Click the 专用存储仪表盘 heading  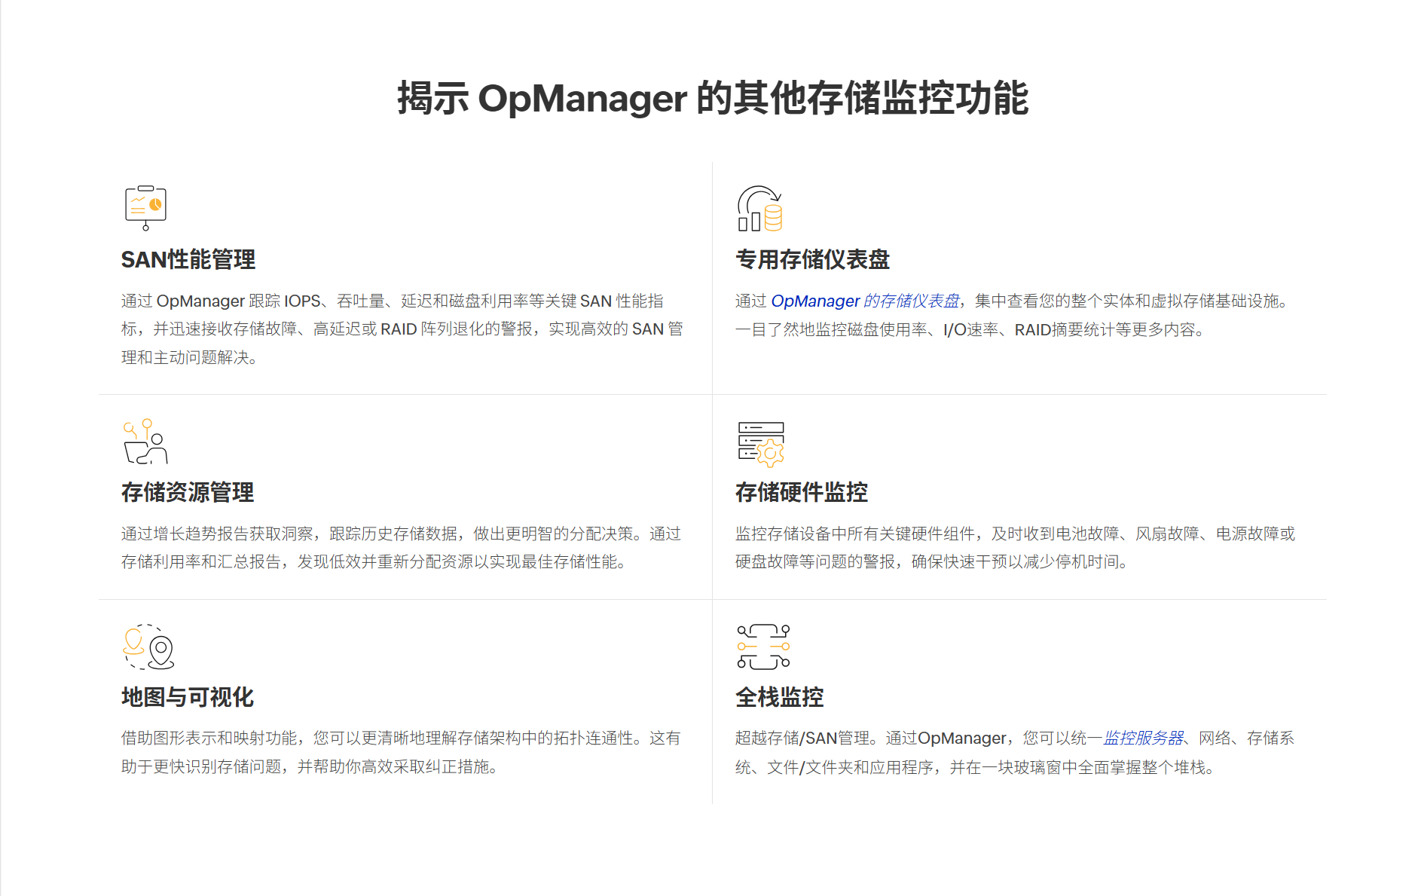[x=812, y=259]
